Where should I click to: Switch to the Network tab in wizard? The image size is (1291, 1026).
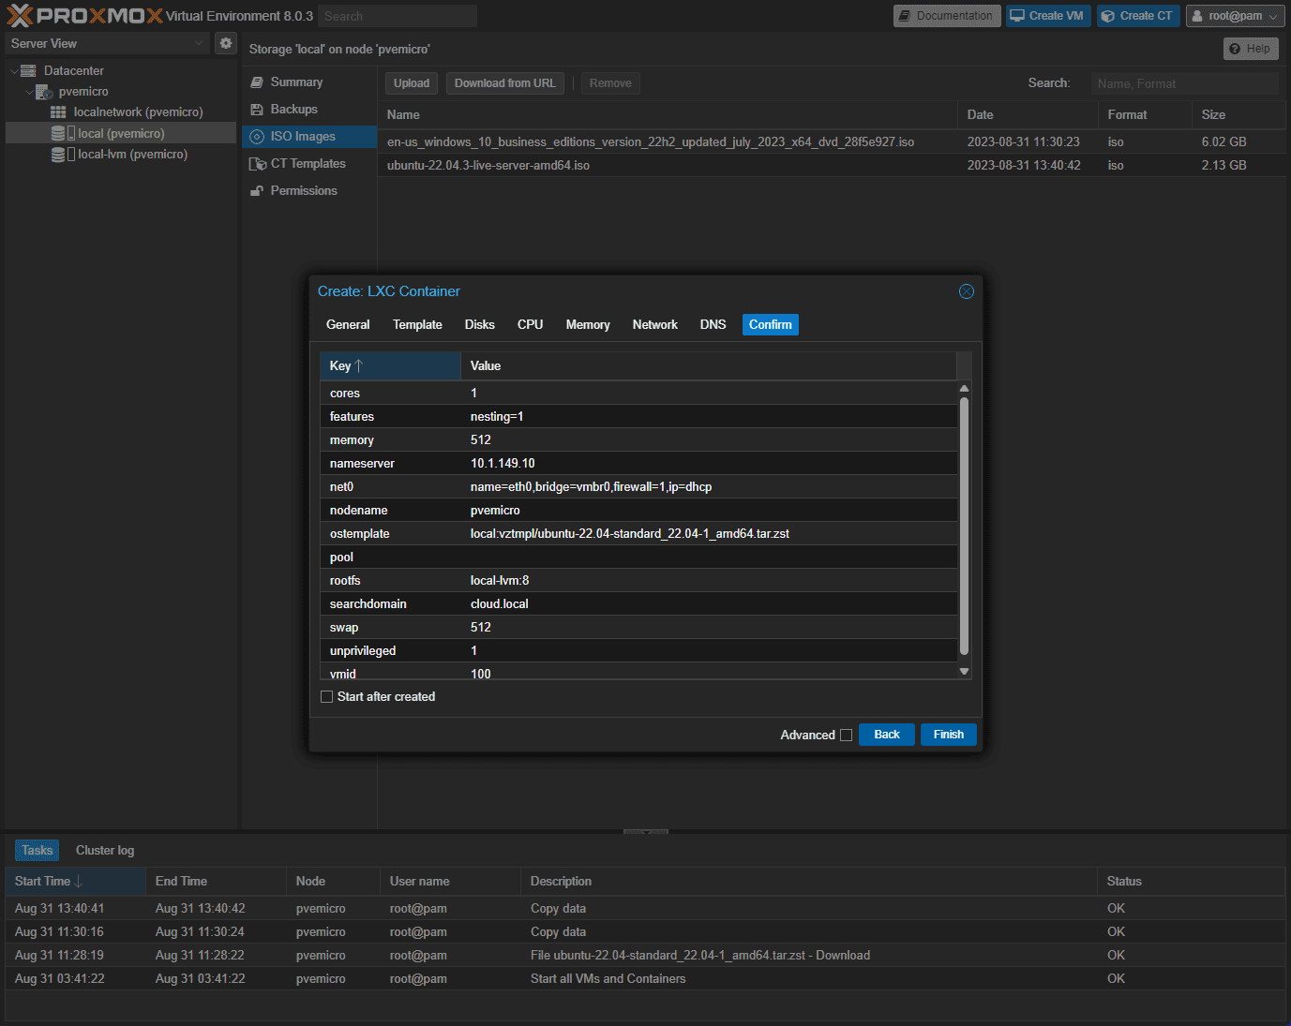click(654, 325)
